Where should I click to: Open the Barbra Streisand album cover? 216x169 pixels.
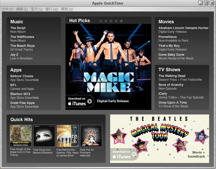click(44, 136)
